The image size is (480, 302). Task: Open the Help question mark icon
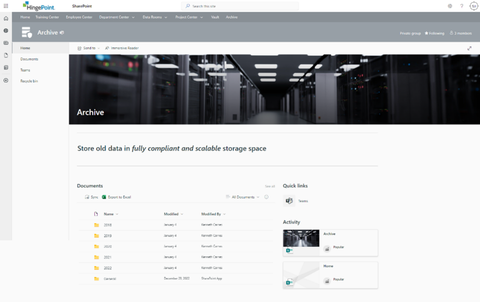(461, 6)
